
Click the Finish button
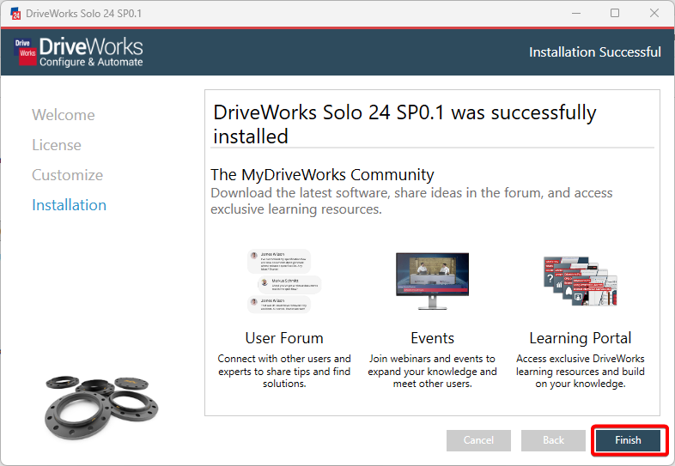[x=628, y=440]
